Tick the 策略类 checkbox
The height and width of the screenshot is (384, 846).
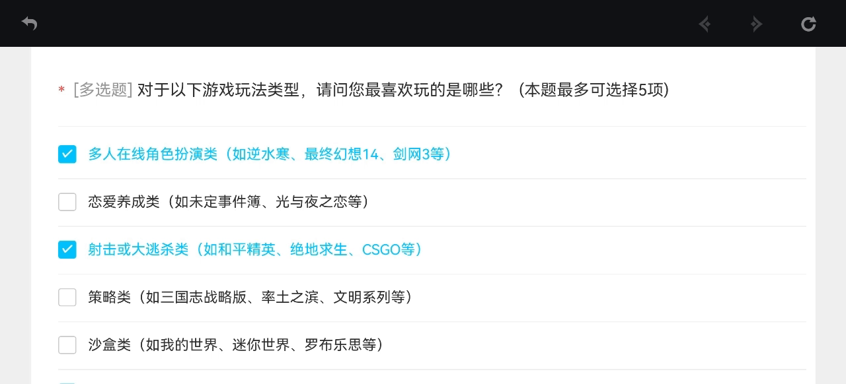[67, 297]
